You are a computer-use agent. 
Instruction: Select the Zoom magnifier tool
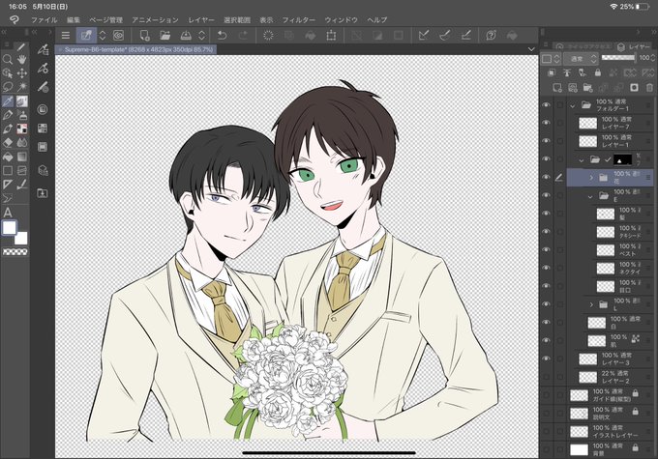[7, 59]
